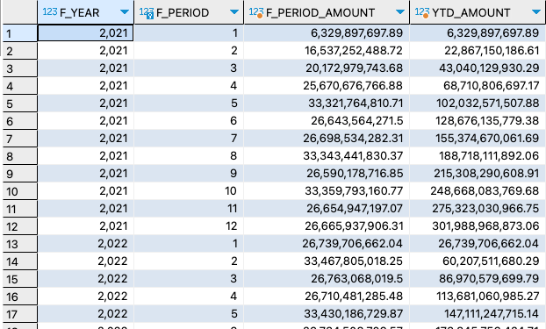Select row number 8 header
The image size is (546, 329).
[x=20, y=156]
